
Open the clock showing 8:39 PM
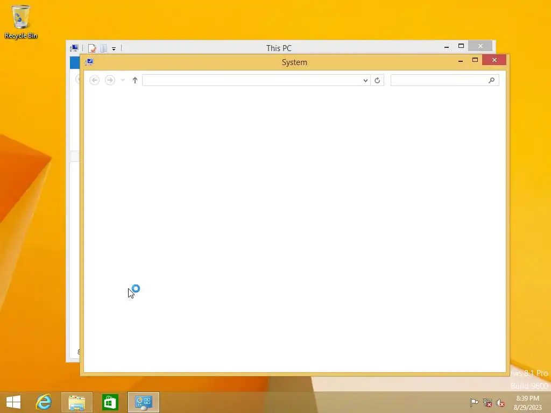click(527, 402)
